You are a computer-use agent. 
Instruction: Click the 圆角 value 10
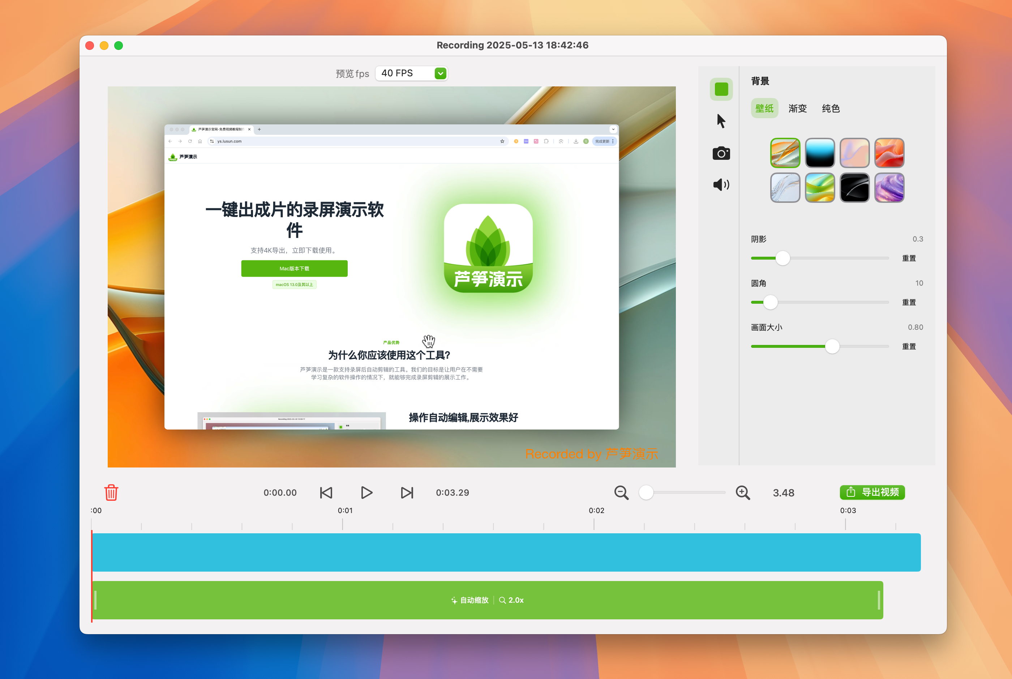(919, 283)
